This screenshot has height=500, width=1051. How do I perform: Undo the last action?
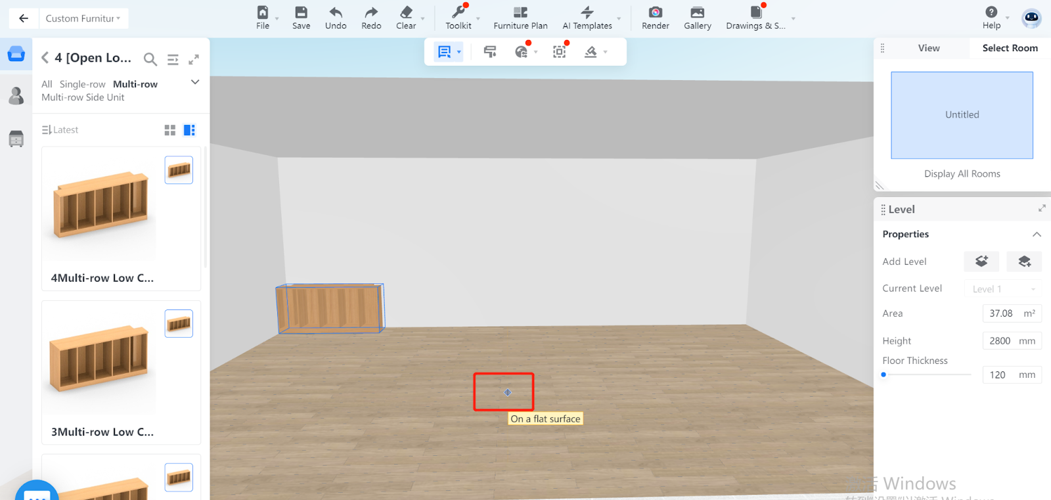(336, 18)
